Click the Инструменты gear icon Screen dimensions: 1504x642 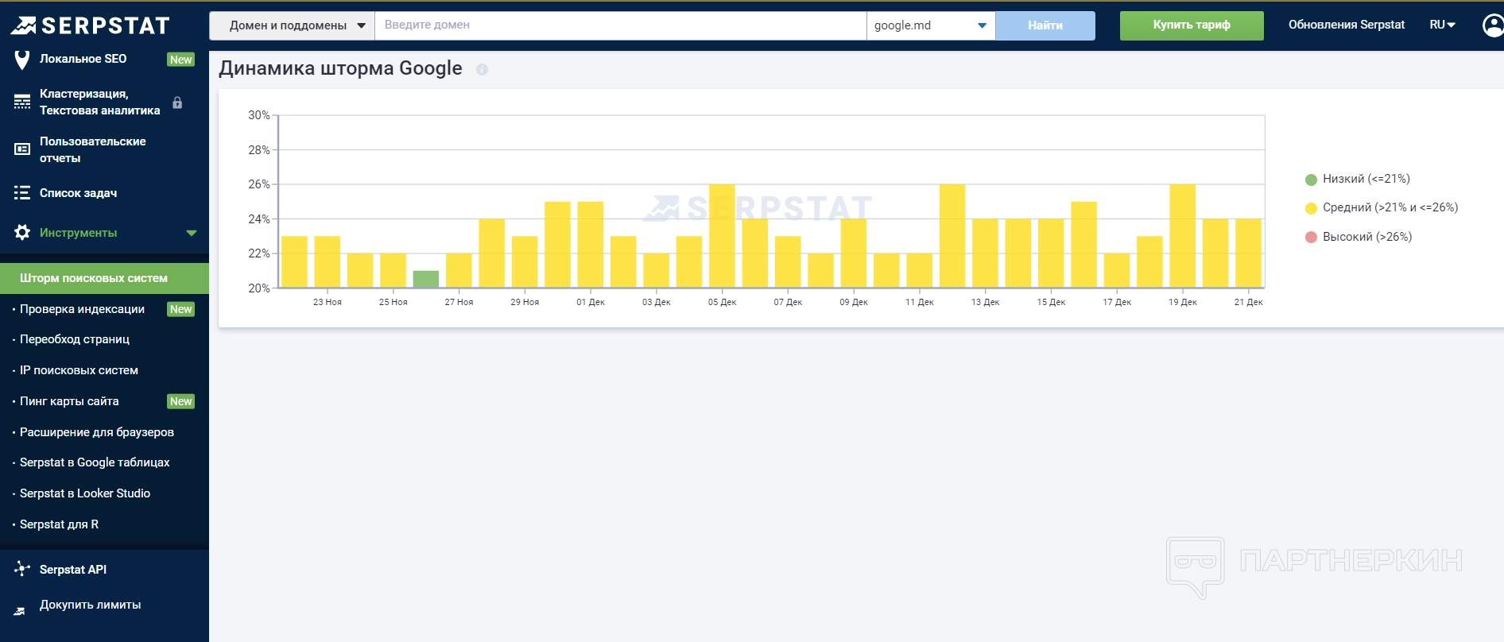coord(22,232)
